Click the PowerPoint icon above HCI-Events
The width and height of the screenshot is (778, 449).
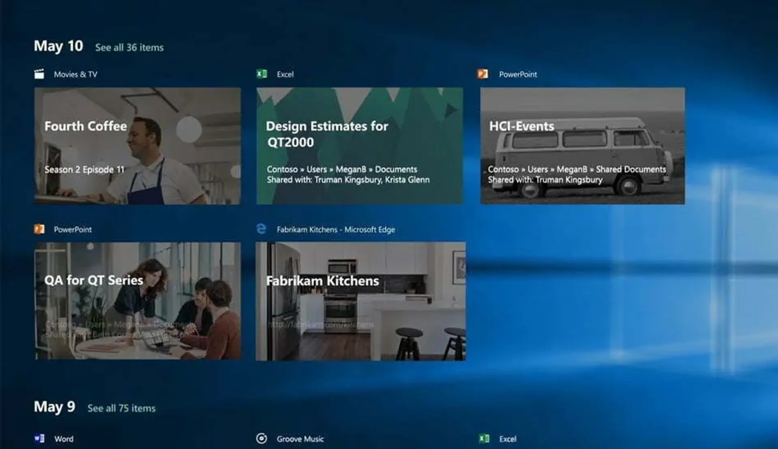tap(483, 74)
